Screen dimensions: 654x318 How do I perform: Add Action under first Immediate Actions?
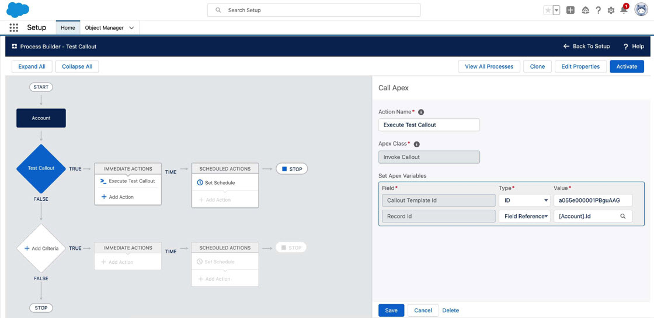click(x=117, y=197)
